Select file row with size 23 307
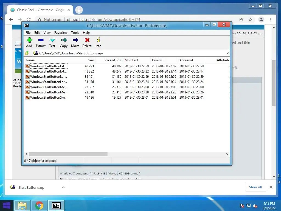The height and width of the screenshot is (211, 281). tap(127, 87)
